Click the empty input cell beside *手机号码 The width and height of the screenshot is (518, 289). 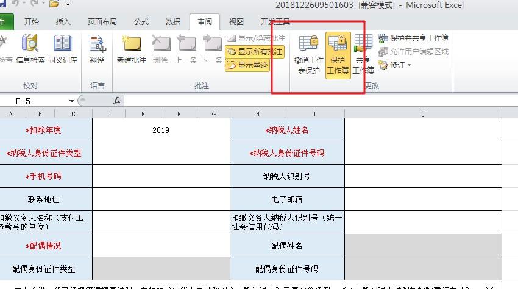161,176
